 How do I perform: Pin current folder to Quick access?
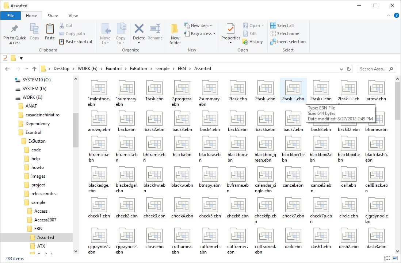pyautogui.click(x=14, y=33)
